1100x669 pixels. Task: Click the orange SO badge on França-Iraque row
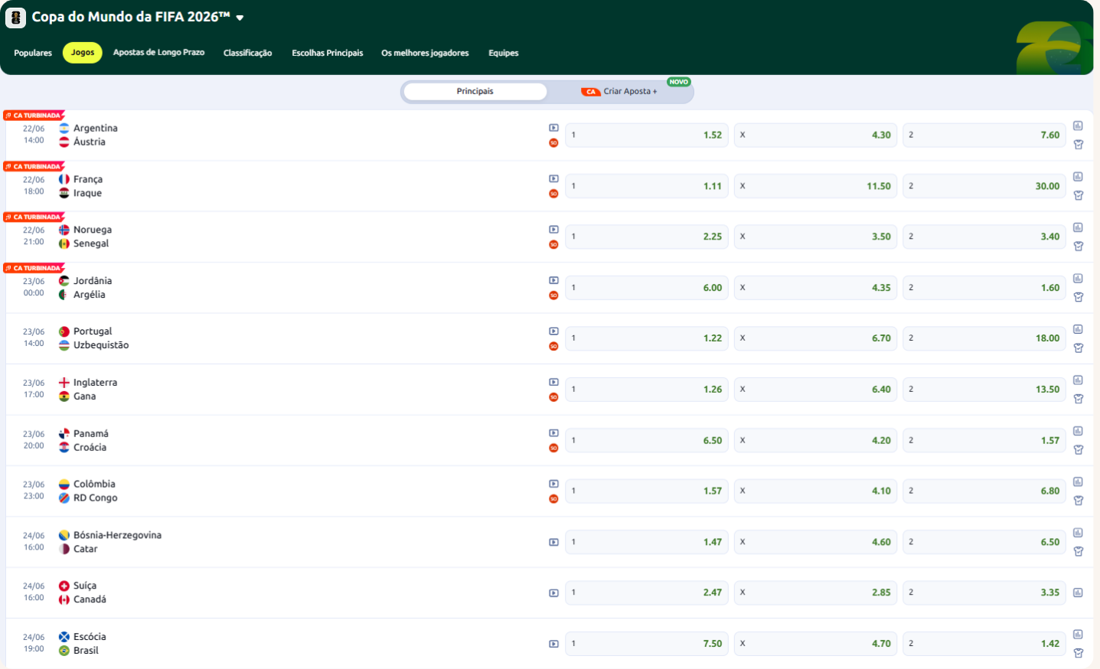pyautogui.click(x=553, y=194)
